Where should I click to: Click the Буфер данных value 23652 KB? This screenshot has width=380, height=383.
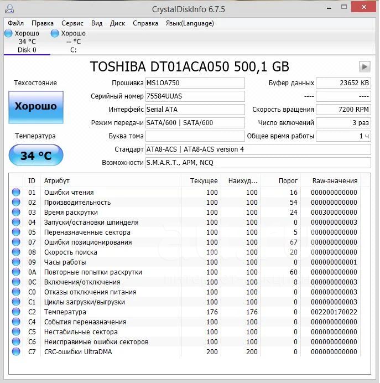(343, 83)
